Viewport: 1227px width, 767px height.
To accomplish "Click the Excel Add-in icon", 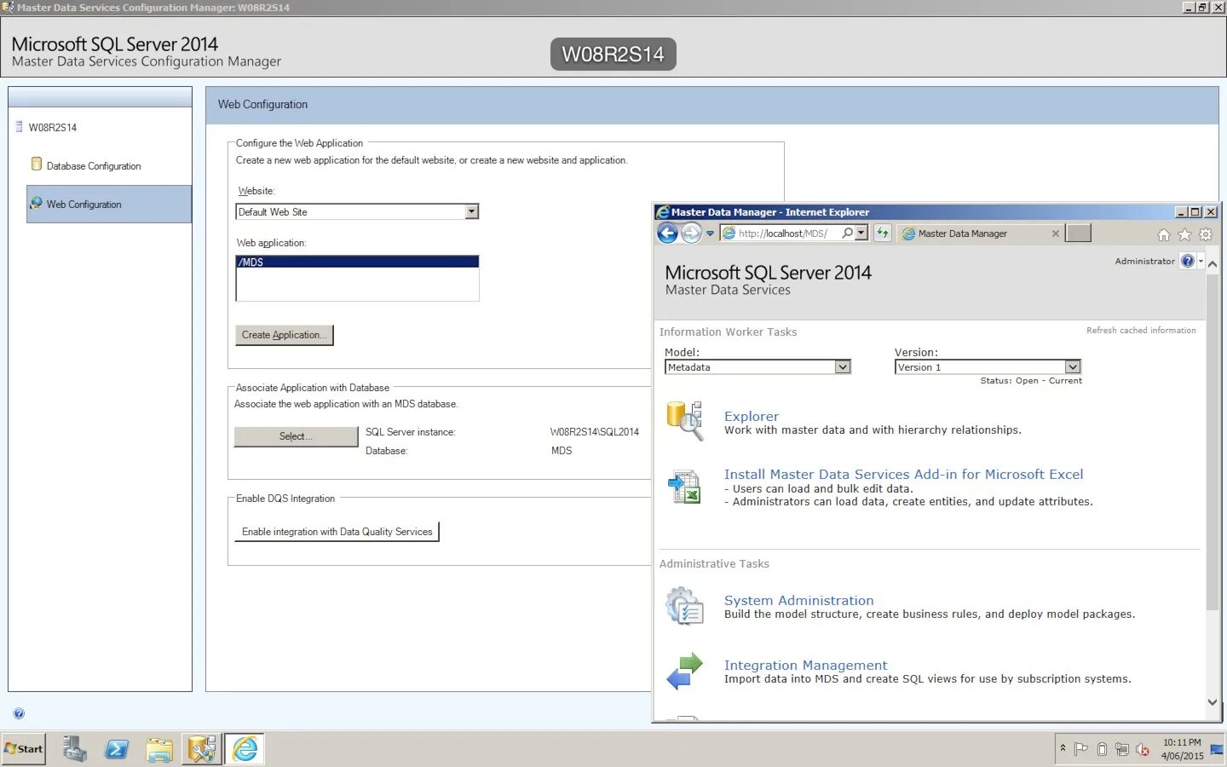I will (684, 487).
